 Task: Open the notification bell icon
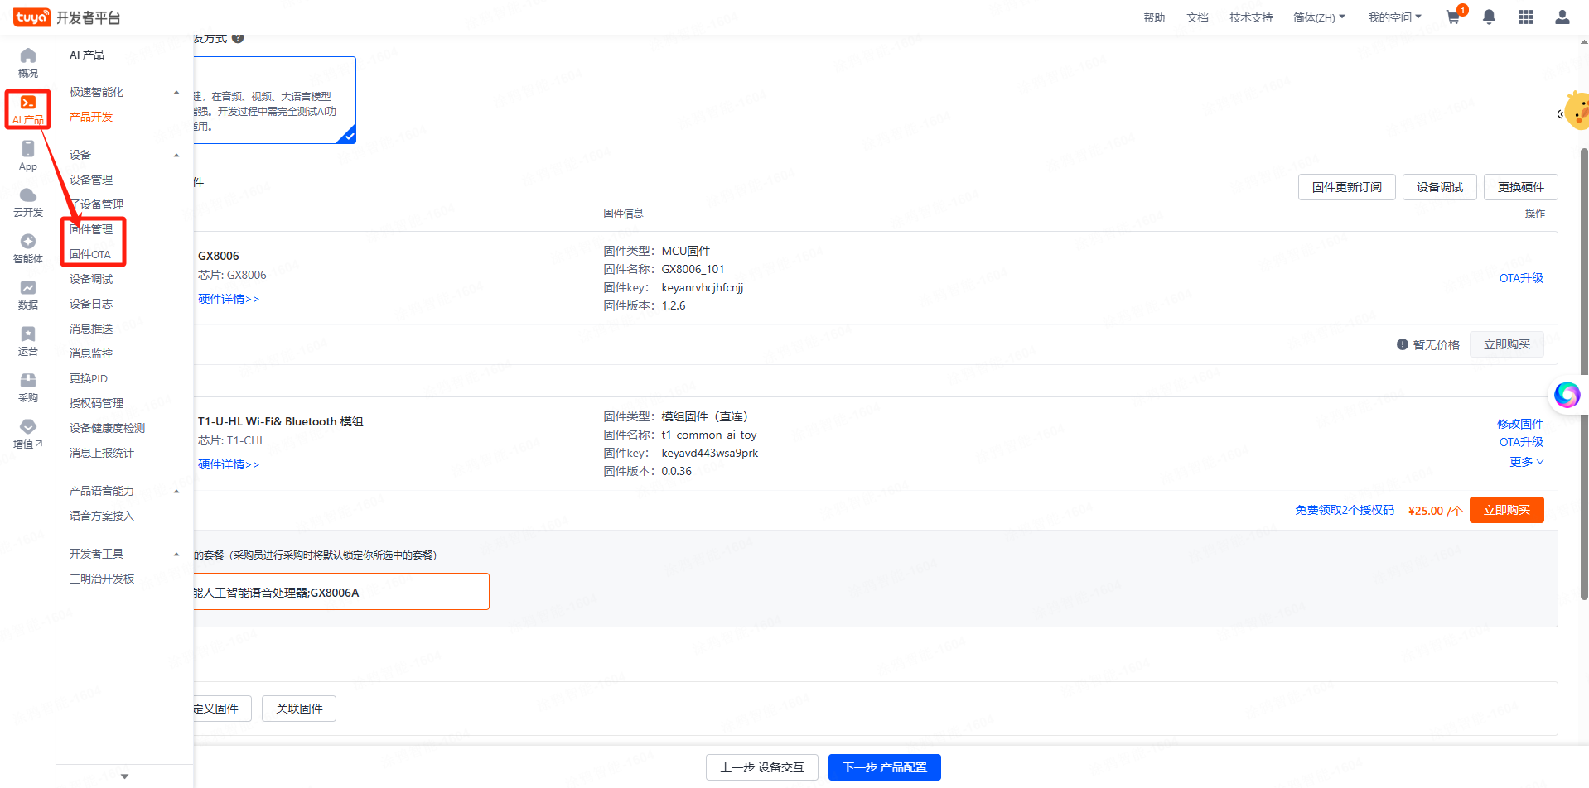[1489, 17]
